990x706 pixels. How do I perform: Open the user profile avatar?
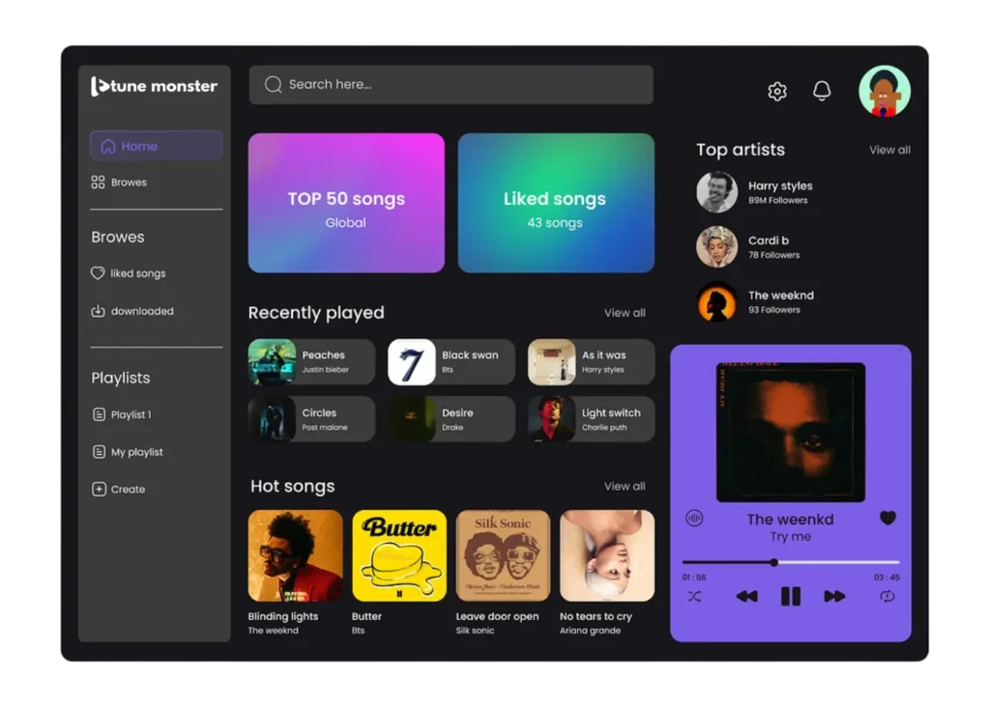point(884,92)
